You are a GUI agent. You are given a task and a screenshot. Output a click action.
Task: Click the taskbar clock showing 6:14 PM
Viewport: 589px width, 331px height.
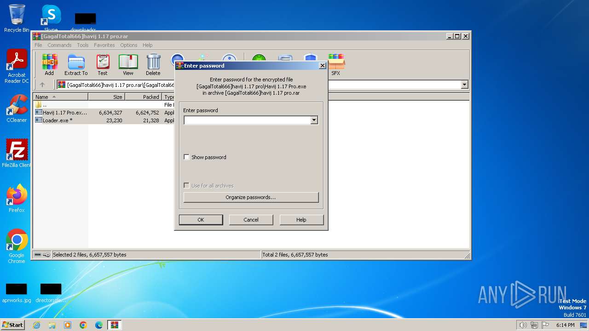tap(565, 325)
